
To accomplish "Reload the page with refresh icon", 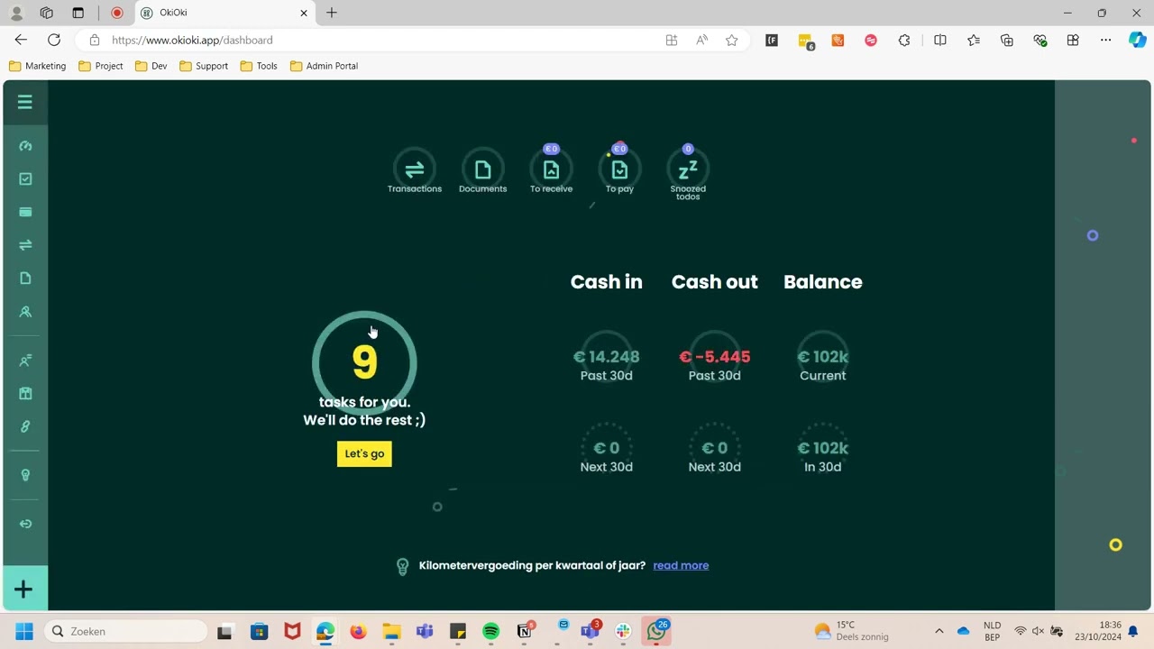I will coord(54,40).
